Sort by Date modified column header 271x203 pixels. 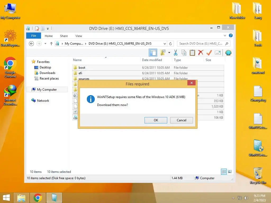tap(152, 60)
